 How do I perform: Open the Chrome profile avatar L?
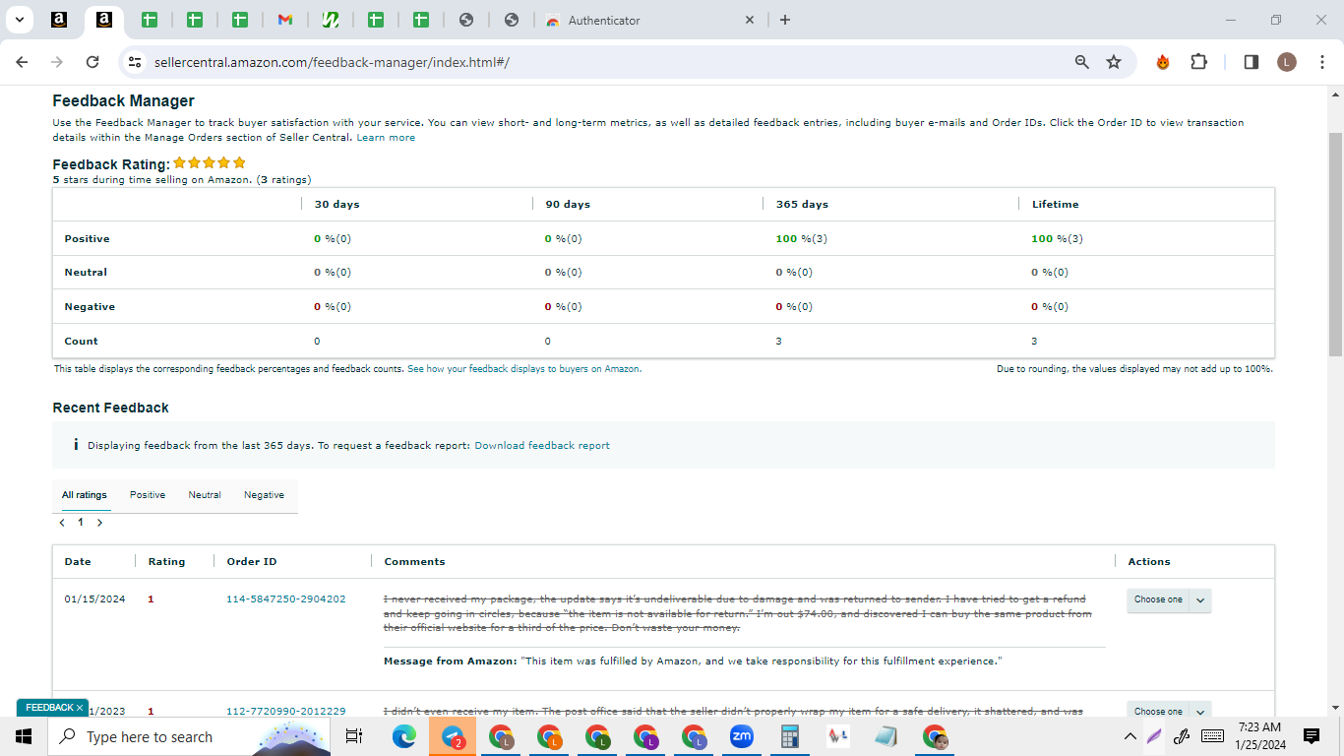(x=1287, y=62)
